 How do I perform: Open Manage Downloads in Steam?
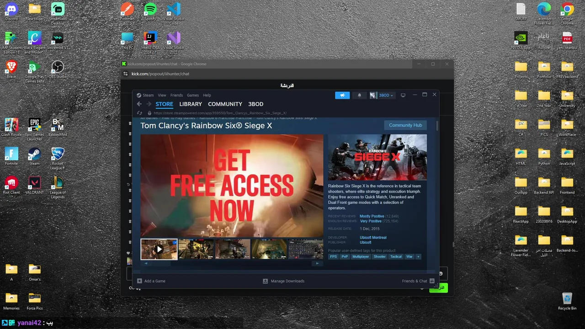click(283, 281)
